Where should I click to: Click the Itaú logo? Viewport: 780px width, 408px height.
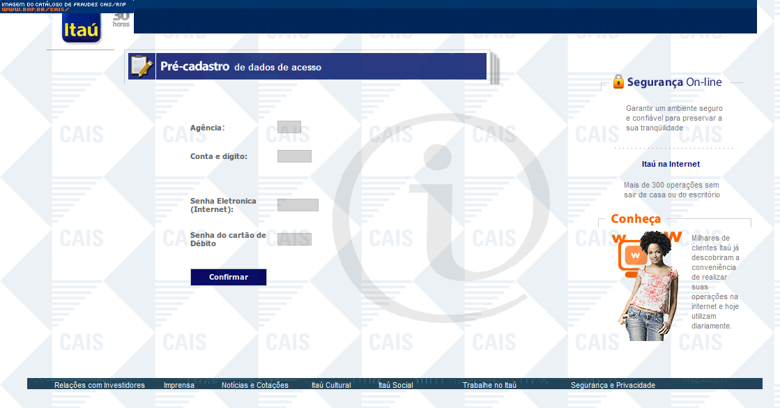(x=82, y=29)
